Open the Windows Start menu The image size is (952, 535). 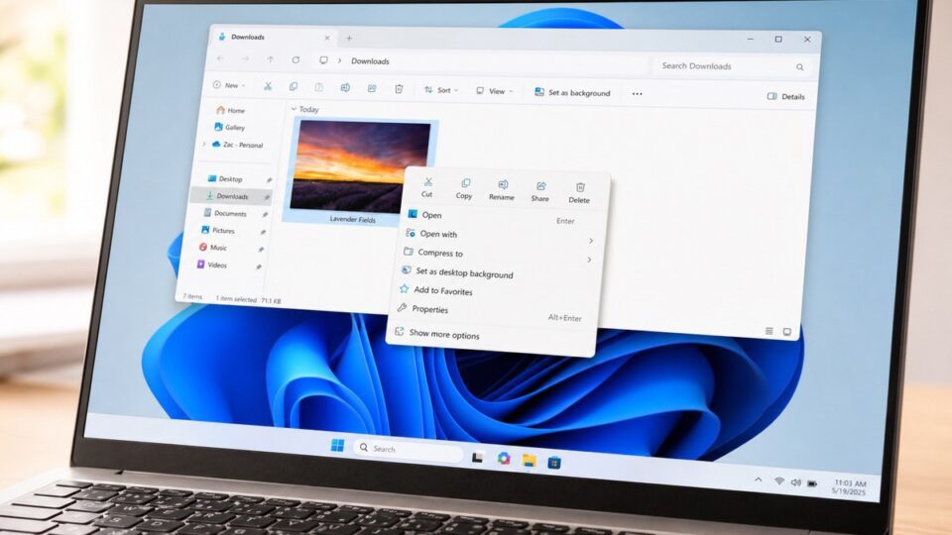(x=337, y=446)
